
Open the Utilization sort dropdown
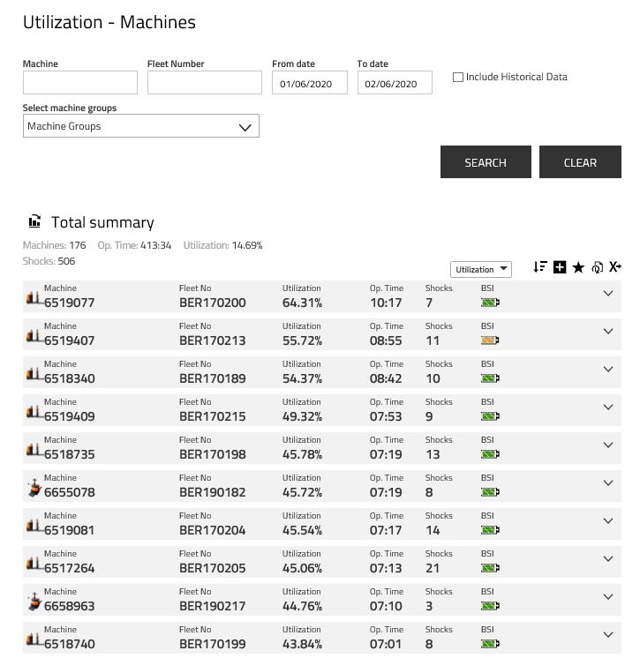[480, 270]
